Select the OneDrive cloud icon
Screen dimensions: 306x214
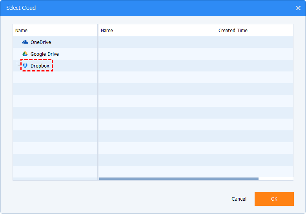(25, 42)
